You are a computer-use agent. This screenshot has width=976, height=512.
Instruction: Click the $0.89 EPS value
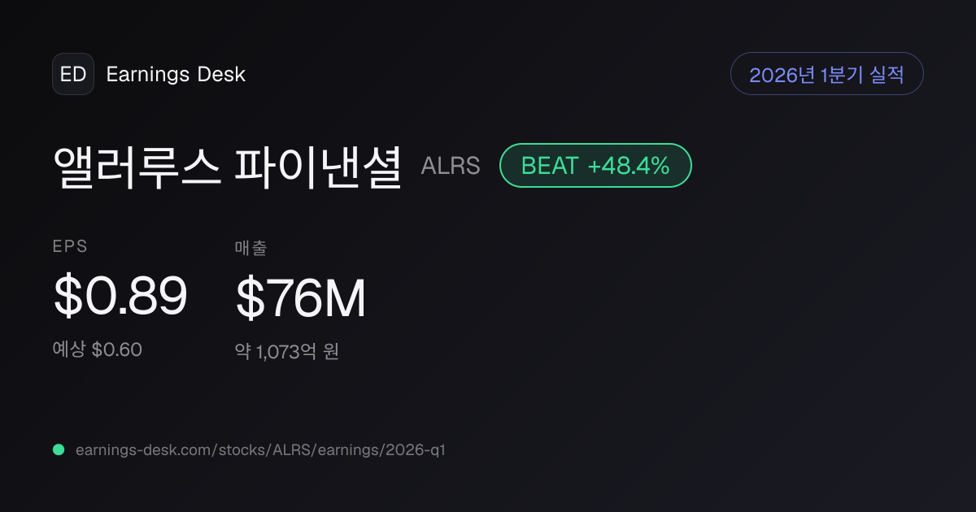tap(120, 296)
